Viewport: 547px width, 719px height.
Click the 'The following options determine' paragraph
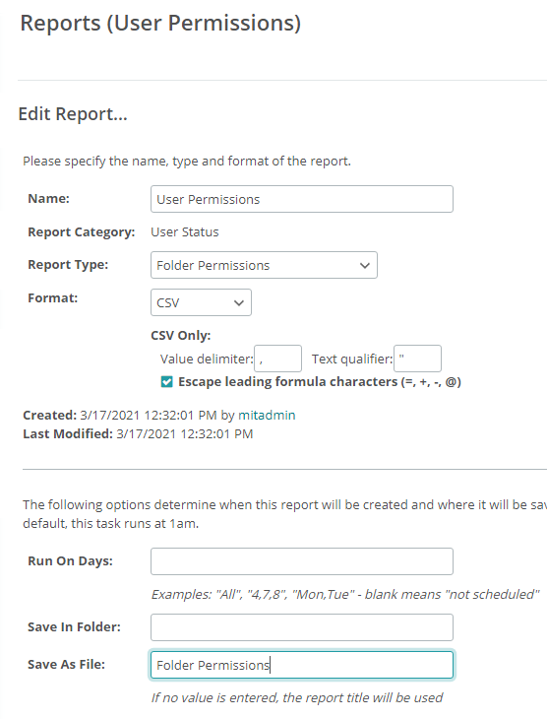pyautogui.click(x=284, y=514)
